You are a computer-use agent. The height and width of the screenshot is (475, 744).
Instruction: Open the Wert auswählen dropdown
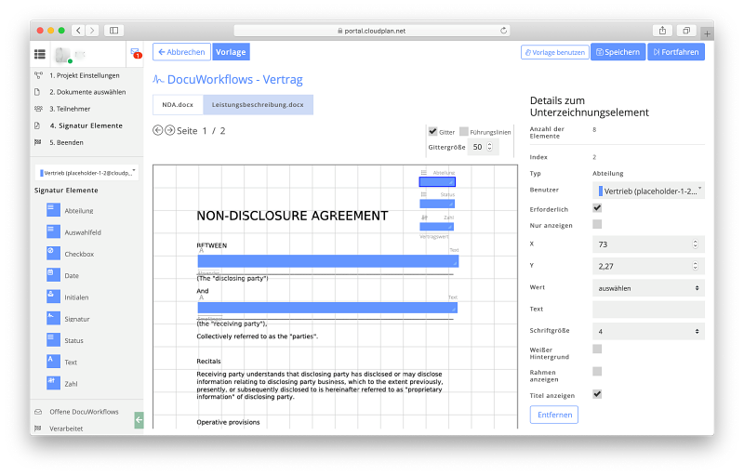click(x=648, y=288)
